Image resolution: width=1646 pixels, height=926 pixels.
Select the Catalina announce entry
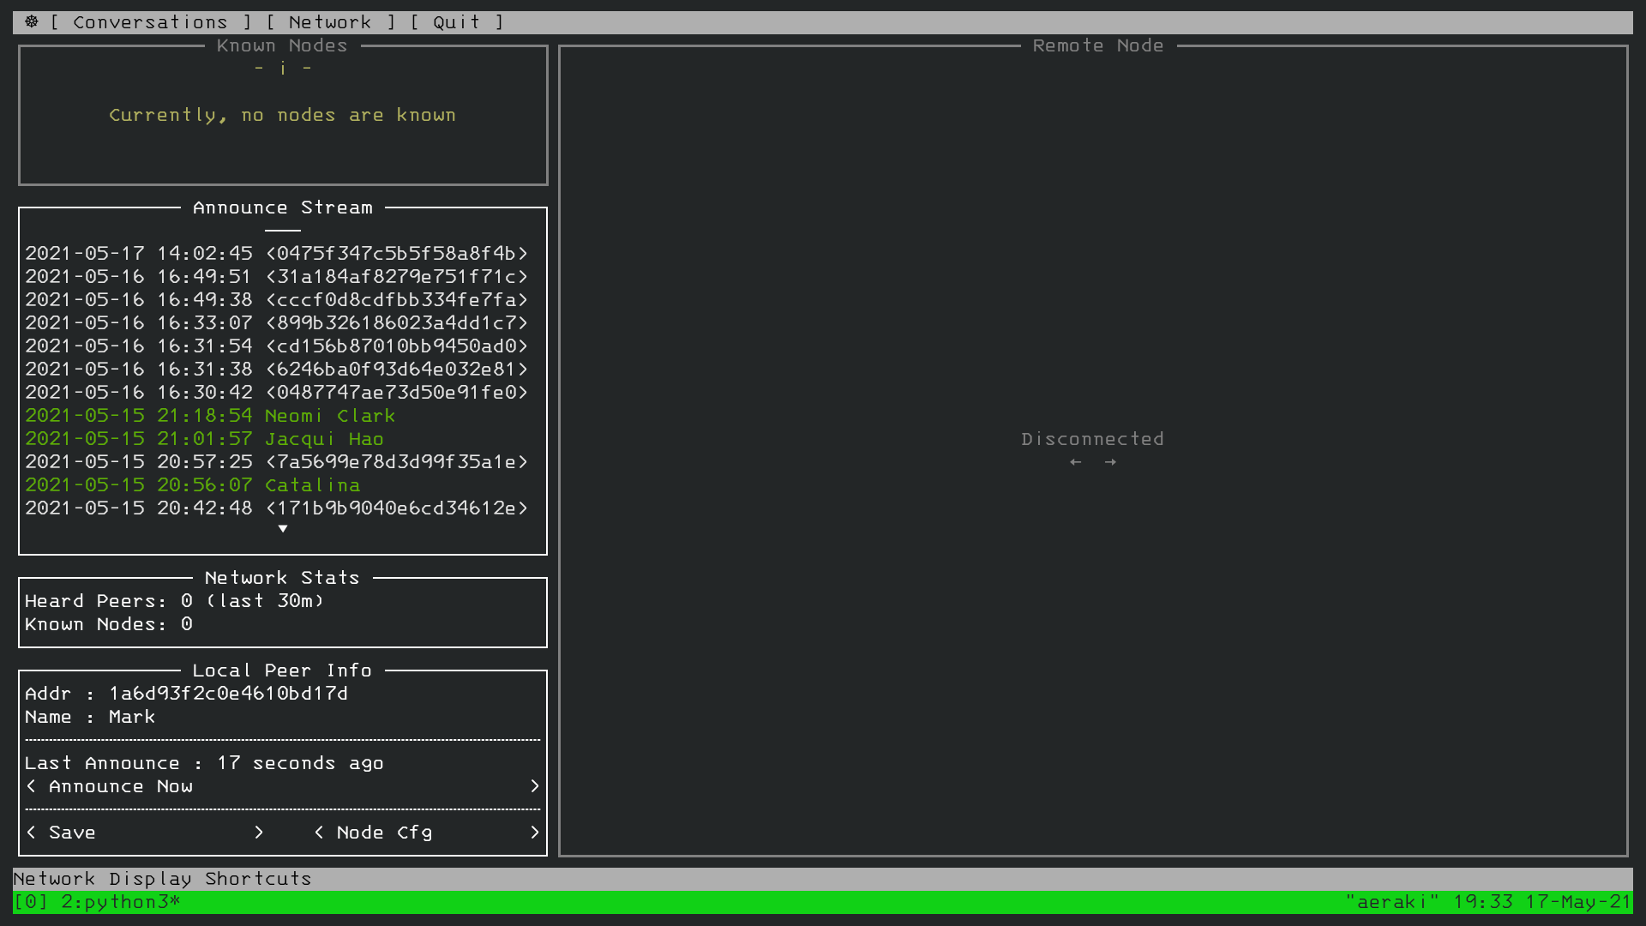(193, 485)
